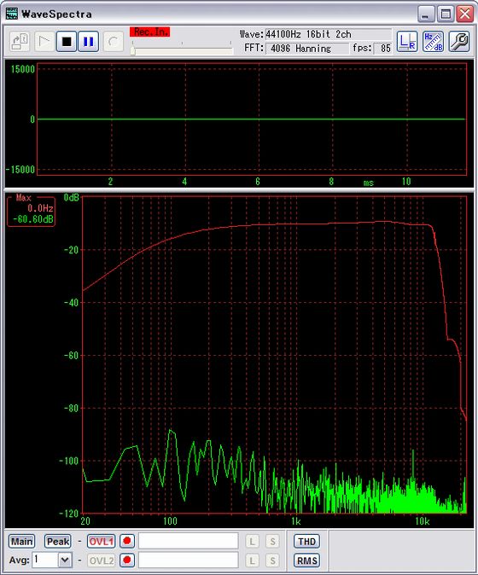The image size is (478, 575).
Task: Minimize the WaveSpectra window
Action: [x=426, y=15]
